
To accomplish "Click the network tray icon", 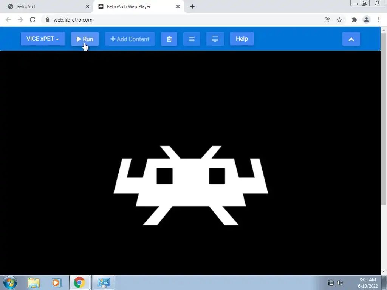I will click(330, 283).
